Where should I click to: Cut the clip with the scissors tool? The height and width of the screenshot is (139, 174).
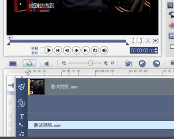(148, 40)
